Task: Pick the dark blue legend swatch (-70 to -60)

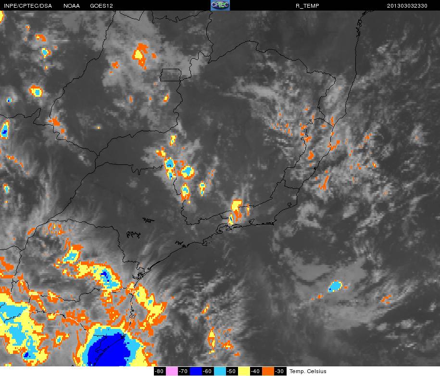Action: click(x=196, y=371)
